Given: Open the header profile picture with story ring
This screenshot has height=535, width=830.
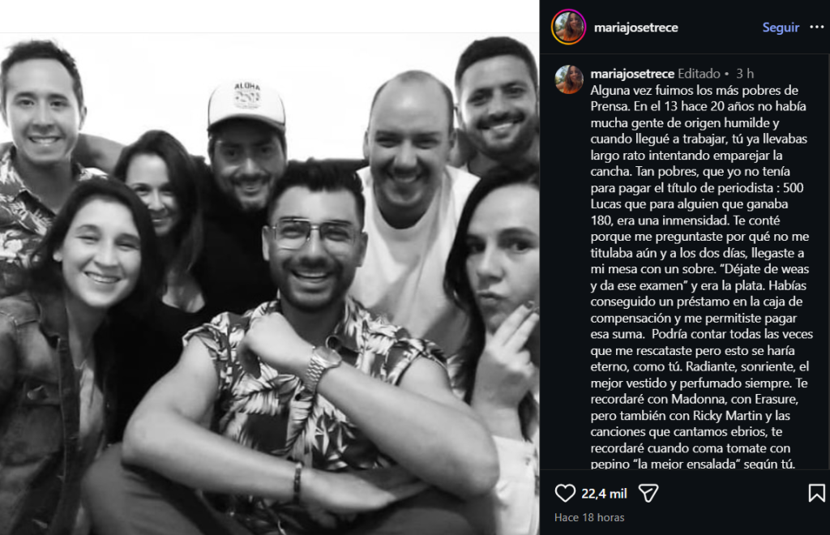Looking at the screenshot, I should click(568, 27).
